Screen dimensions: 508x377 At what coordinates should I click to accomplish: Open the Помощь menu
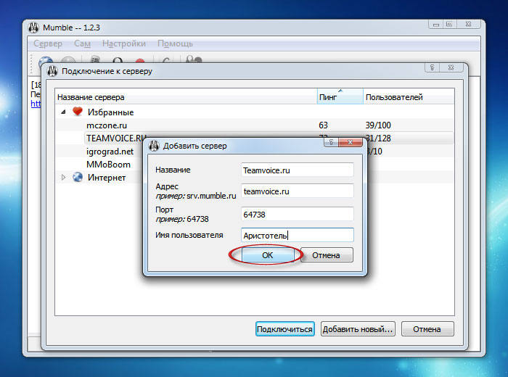(176, 43)
